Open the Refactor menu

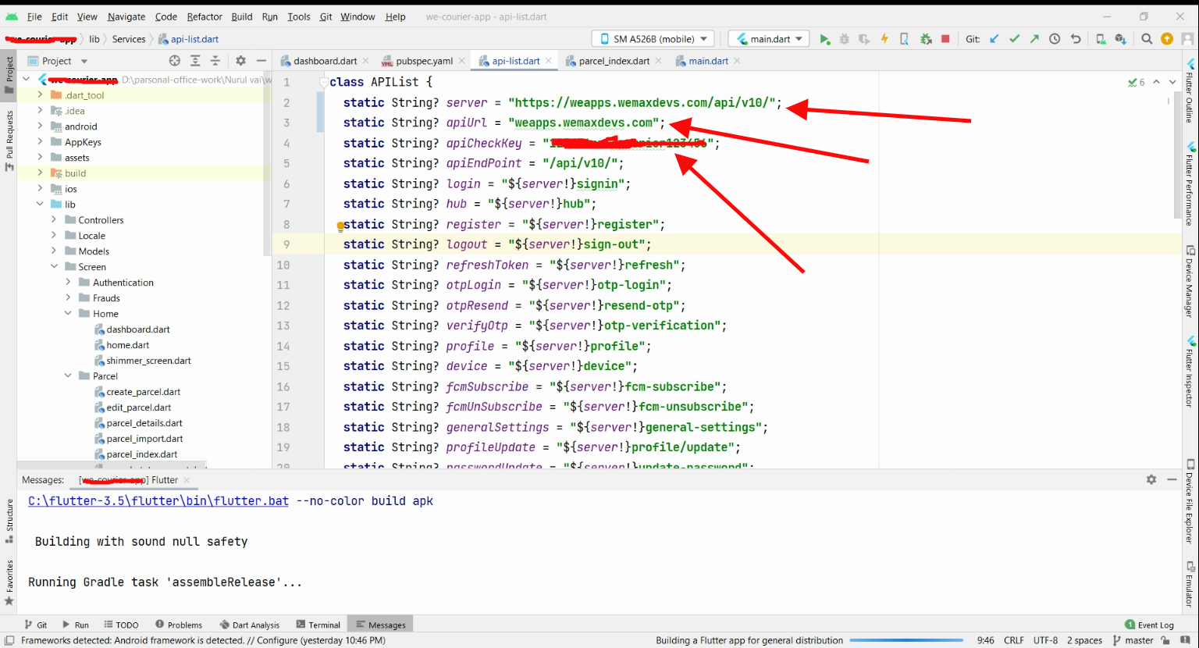click(x=205, y=16)
